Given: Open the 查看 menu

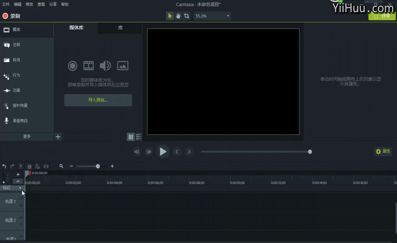Looking at the screenshot, I should tap(41, 4).
